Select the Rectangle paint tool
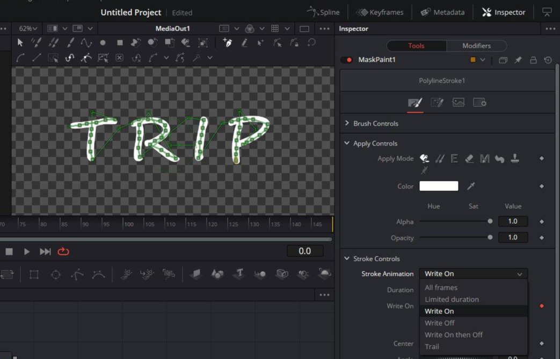This screenshot has height=359, width=560. point(120,43)
